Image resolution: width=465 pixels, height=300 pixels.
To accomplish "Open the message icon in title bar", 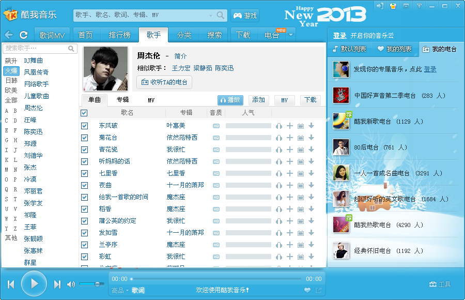I will click(406, 6).
